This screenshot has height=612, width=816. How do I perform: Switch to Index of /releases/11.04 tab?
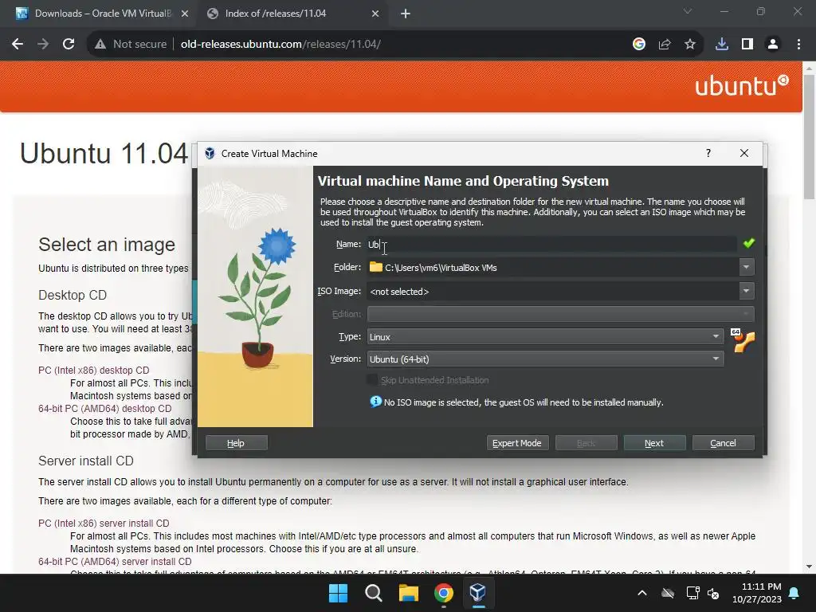pyautogui.click(x=293, y=14)
